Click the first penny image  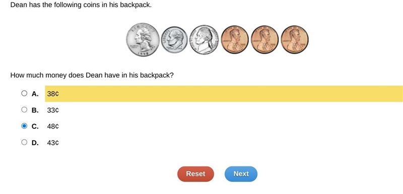235,40
